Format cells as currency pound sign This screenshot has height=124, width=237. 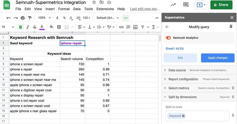(57, 18)
